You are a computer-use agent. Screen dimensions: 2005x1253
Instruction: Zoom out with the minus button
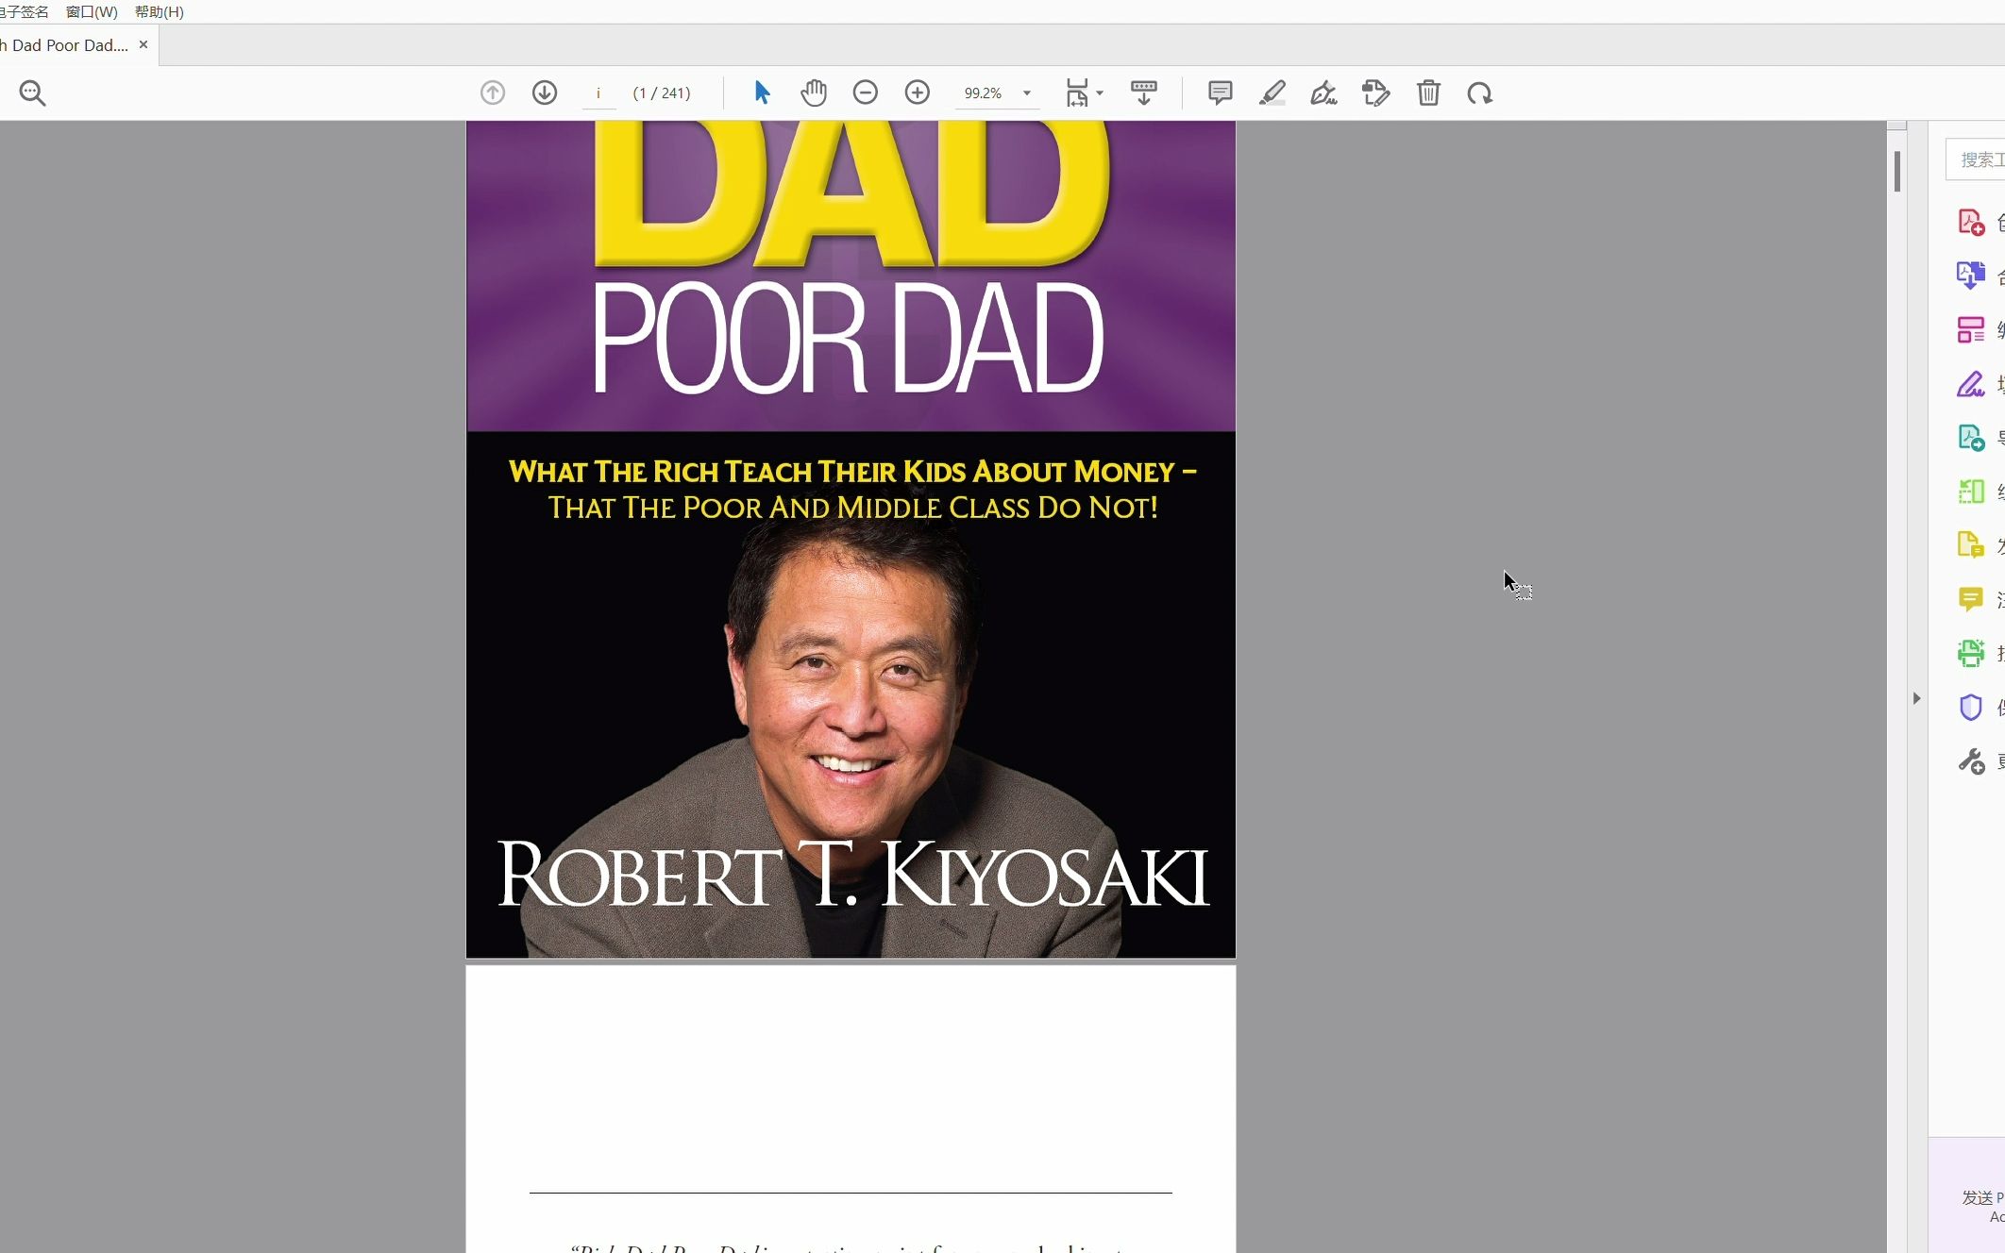[866, 92]
